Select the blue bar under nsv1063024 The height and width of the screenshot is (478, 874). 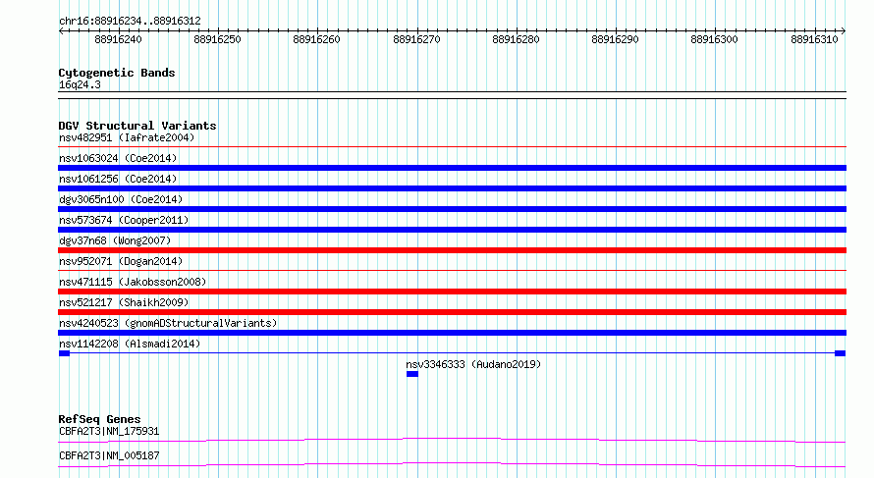pos(452,168)
